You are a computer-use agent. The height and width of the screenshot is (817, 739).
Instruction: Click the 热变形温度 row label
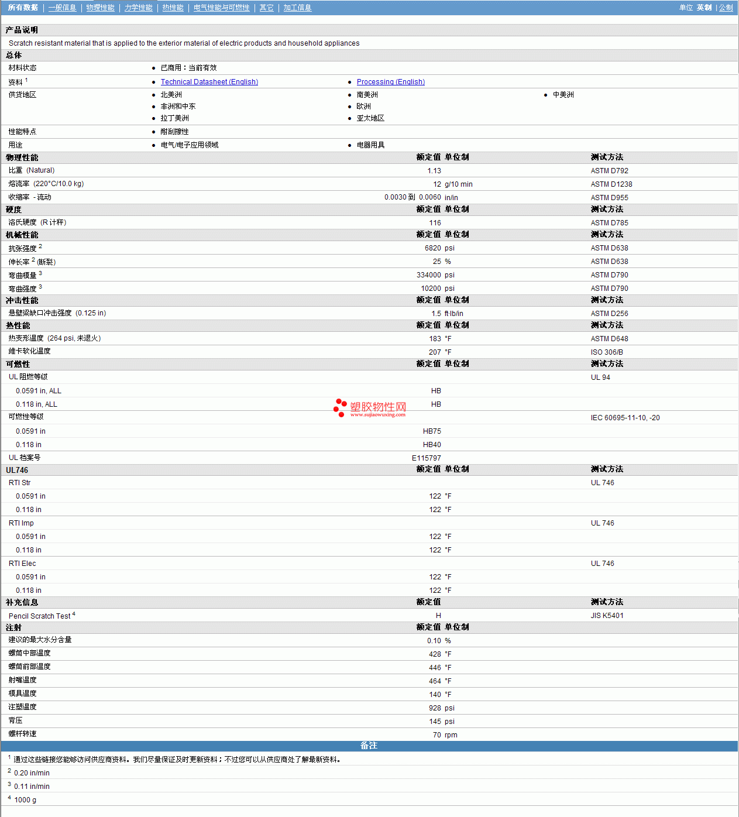pyautogui.click(x=55, y=338)
